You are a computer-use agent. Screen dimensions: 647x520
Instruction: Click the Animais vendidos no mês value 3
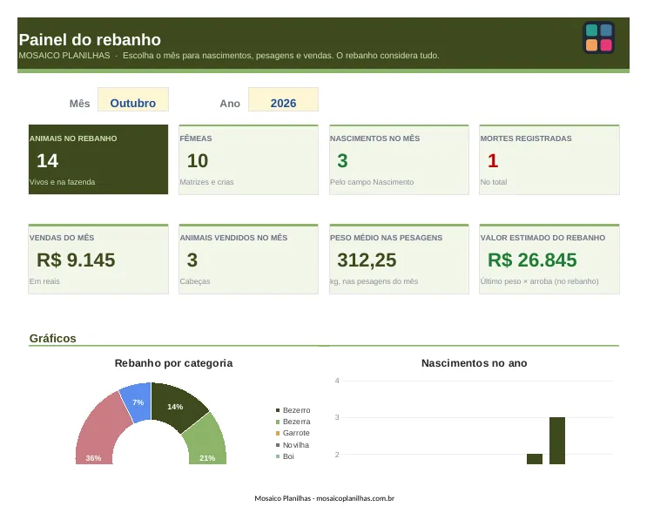pos(192,260)
